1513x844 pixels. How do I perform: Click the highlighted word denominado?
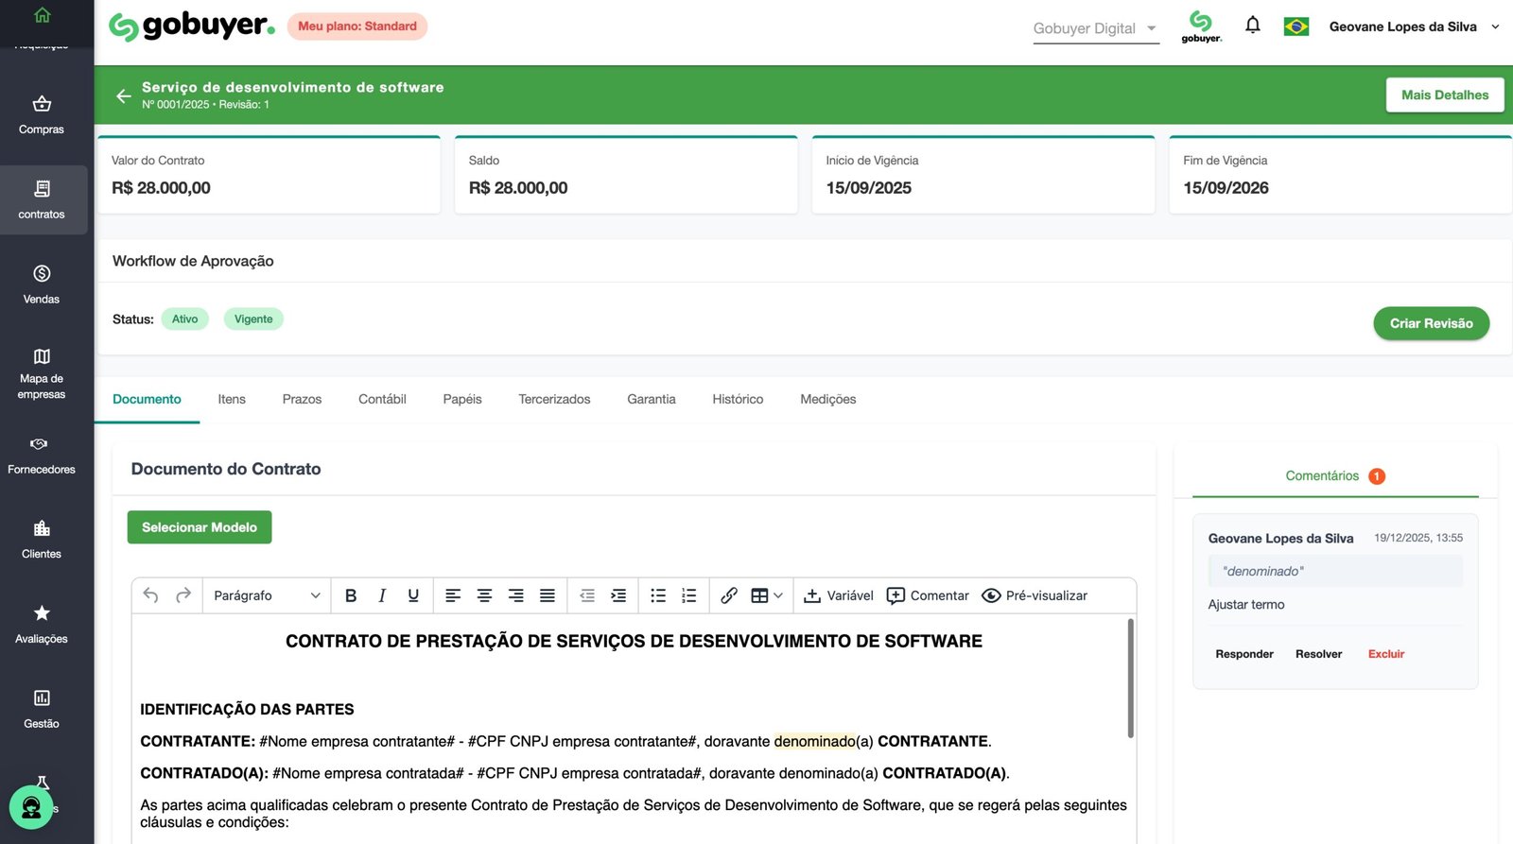[x=814, y=741]
